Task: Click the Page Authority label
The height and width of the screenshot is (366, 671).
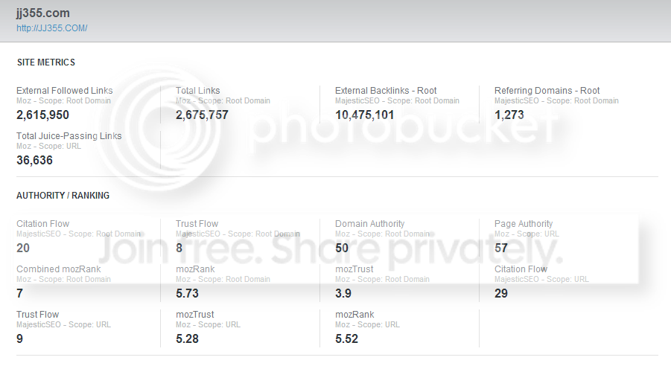Action: click(524, 224)
